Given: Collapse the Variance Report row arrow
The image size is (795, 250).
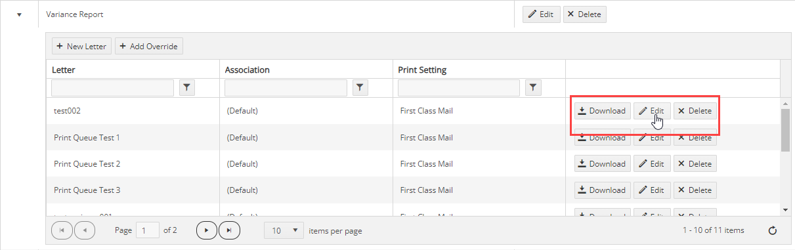Looking at the screenshot, I should coord(19,14).
